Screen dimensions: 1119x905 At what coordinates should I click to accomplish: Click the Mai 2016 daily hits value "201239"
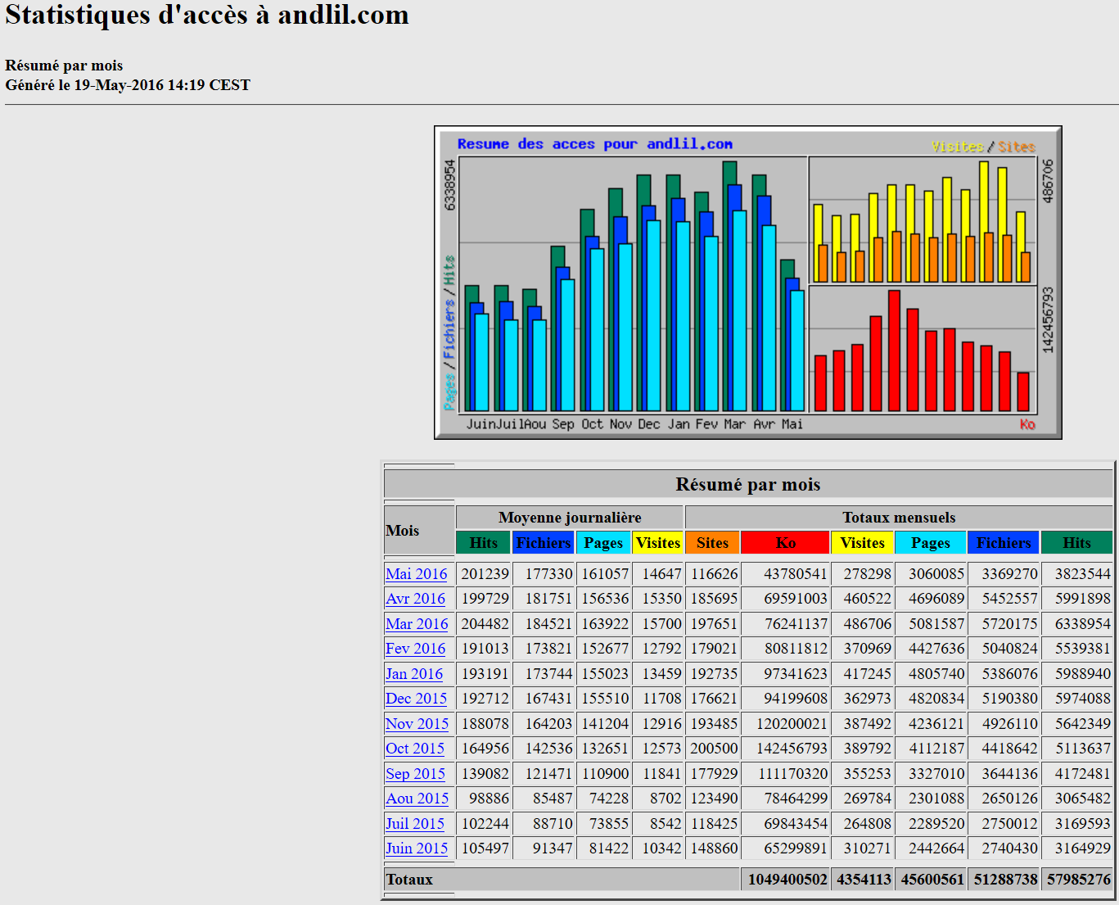(x=485, y=574)
